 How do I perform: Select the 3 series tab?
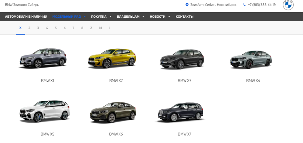(x=38, y=28)
